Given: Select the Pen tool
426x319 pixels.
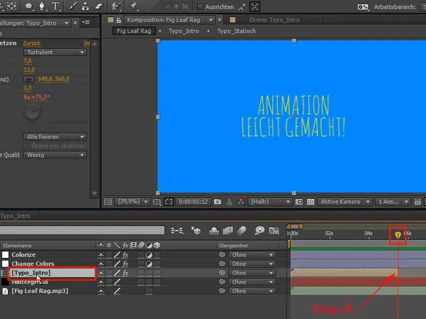Looking at the screenshot, I should (x=42, y=7).
